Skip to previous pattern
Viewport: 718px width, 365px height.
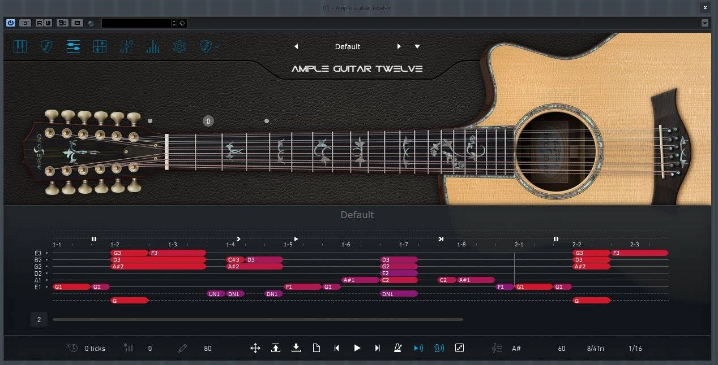click(337, 348)
